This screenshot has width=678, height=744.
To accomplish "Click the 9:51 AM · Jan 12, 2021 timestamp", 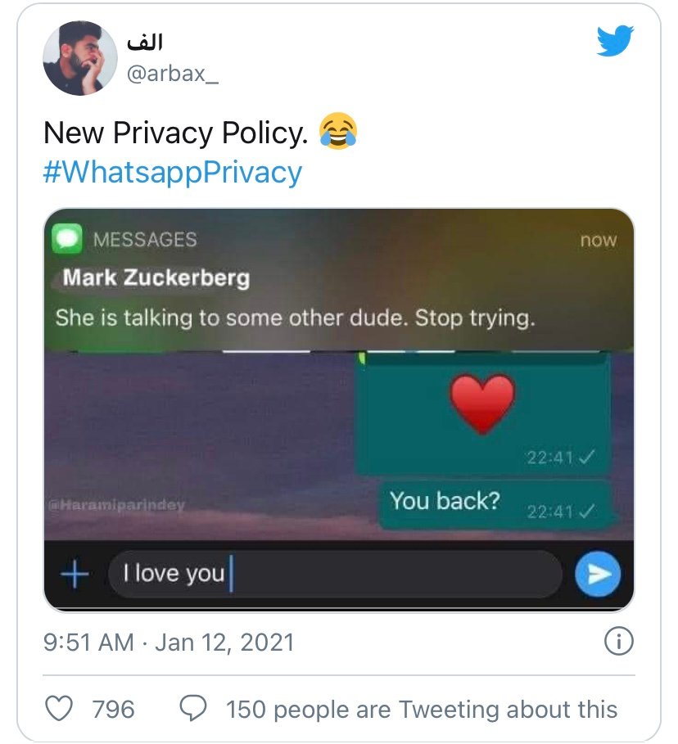I will click(169, 642).
